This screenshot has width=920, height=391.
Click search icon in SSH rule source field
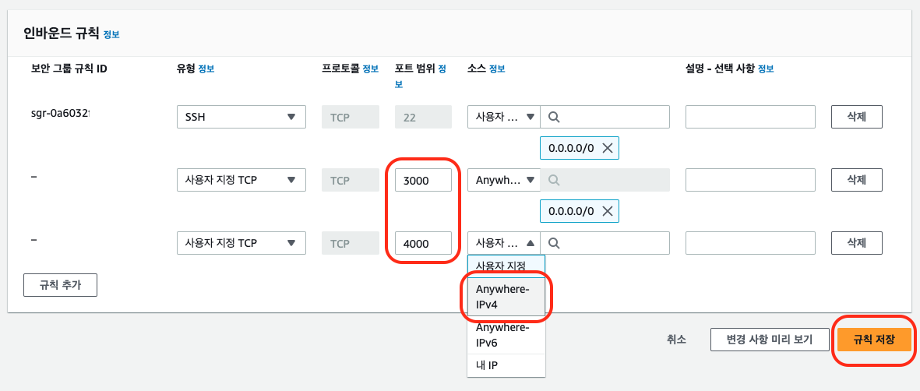coord(554,117)
